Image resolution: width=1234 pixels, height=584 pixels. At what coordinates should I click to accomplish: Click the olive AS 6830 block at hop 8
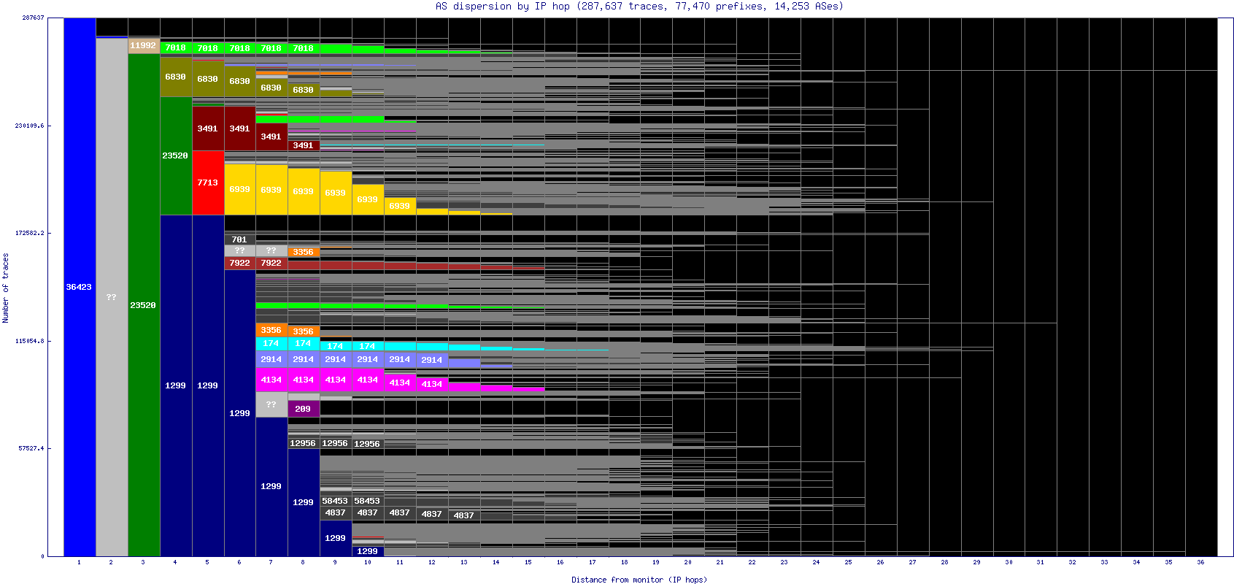point(304,90)
